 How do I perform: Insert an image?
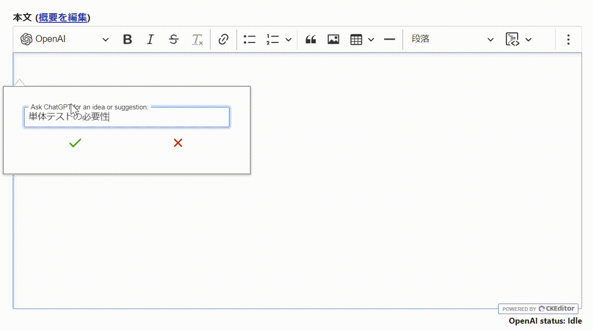333,39
